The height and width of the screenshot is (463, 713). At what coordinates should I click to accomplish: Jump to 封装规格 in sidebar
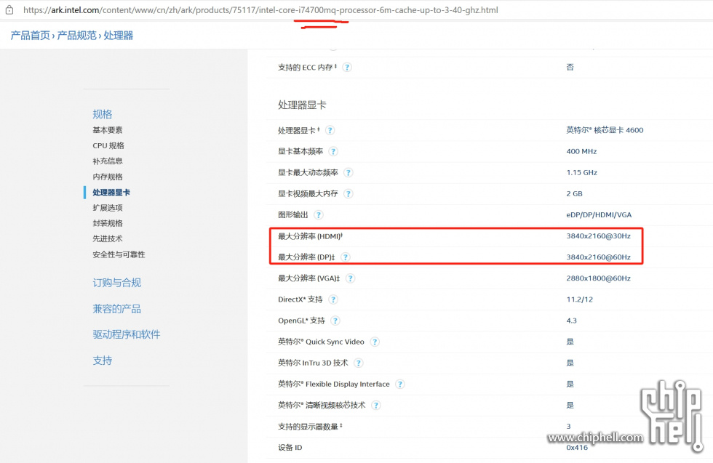(x=108, y=223)
